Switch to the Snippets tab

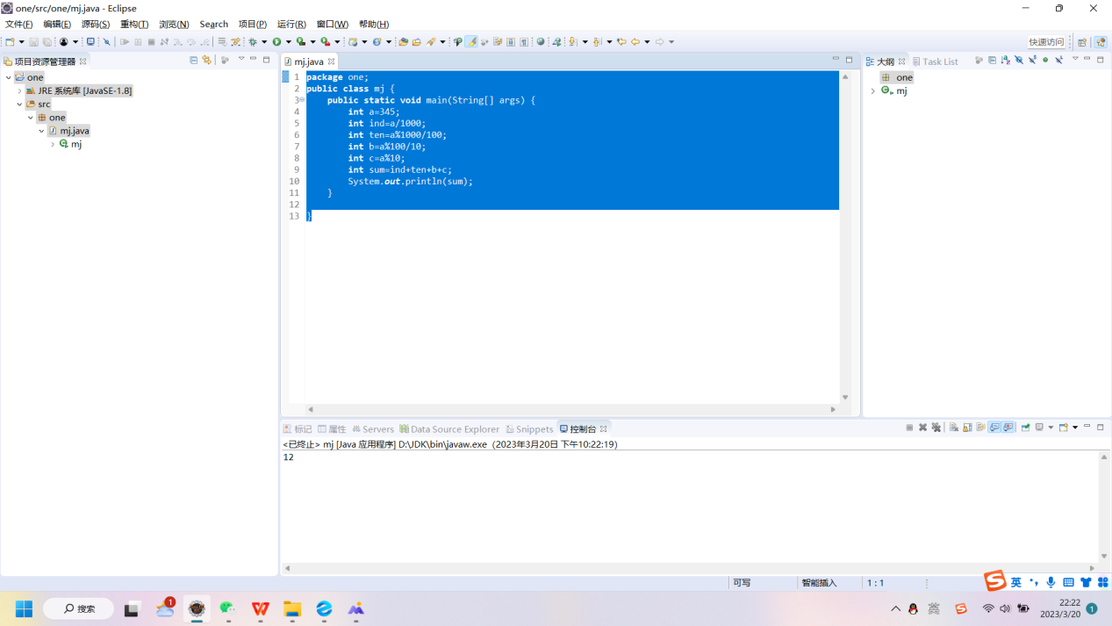tap(529, 429)
